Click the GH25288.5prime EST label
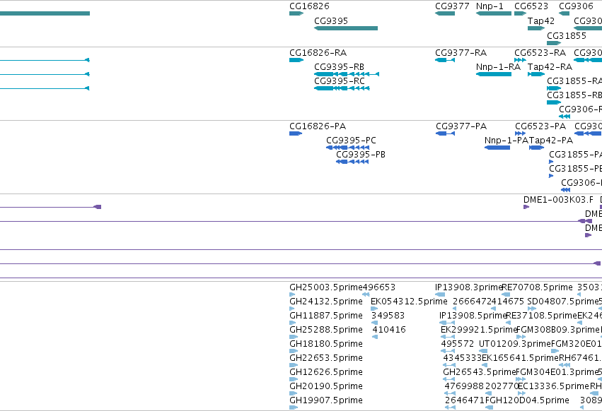 (326, 330)
